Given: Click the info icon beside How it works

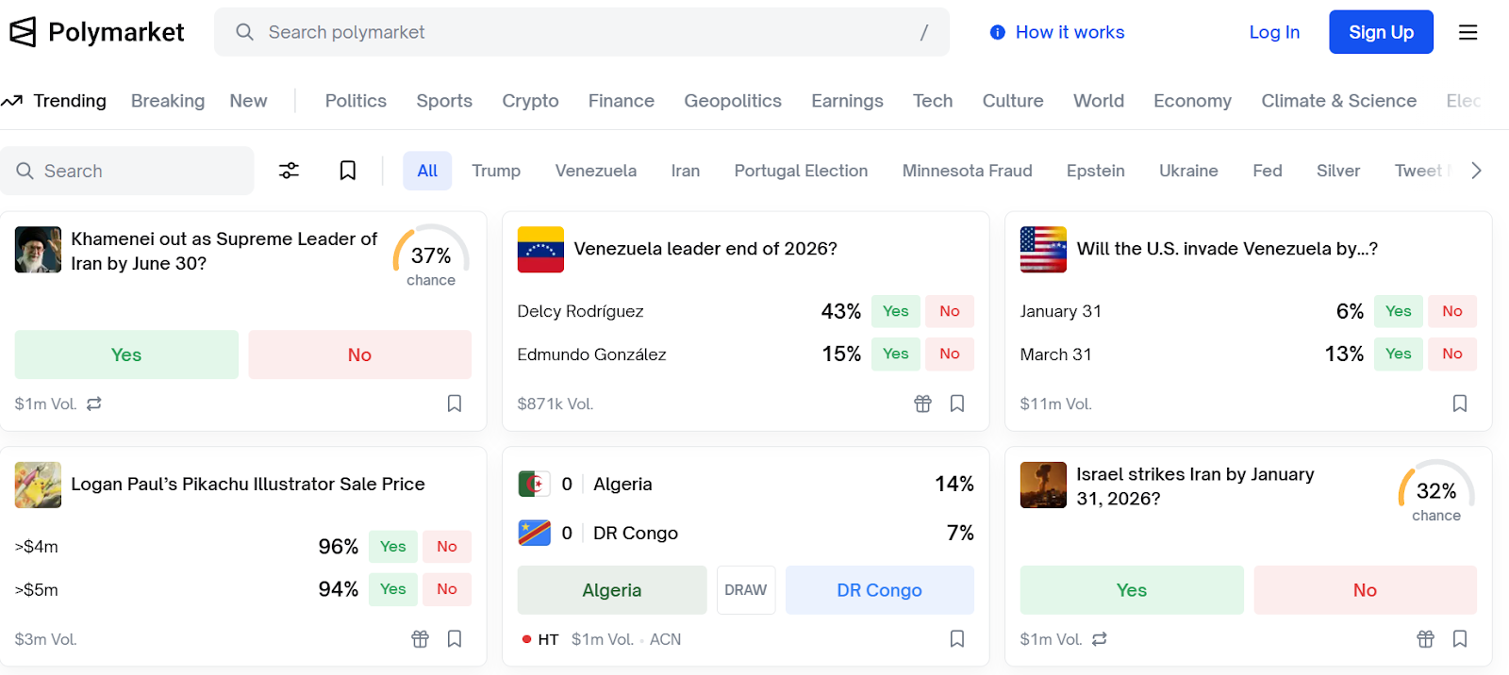Looking at the screenshot, I should (997, 32).
